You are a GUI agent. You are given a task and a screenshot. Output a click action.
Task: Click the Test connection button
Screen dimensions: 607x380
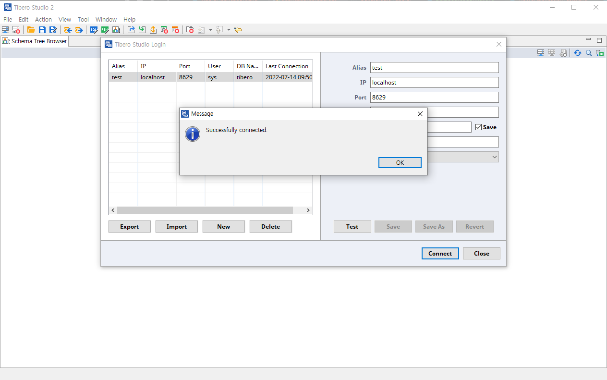click(352, 227)
